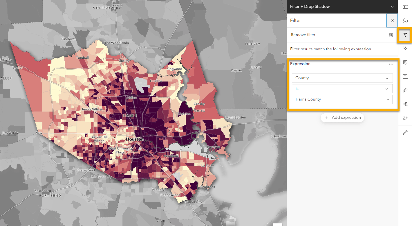This screenshot has width=412, height=226.
Task: Expand the Harris County value arrow
Action: tap(388, 99)
